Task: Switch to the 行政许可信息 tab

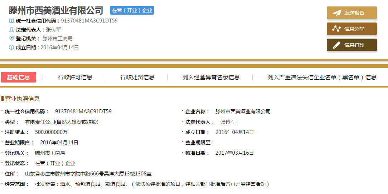Action: point(75,77)
